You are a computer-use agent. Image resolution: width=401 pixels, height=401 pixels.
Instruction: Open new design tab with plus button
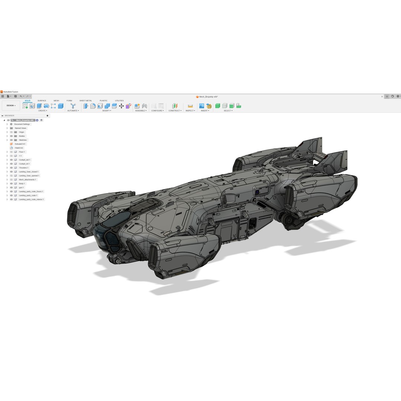387,97
